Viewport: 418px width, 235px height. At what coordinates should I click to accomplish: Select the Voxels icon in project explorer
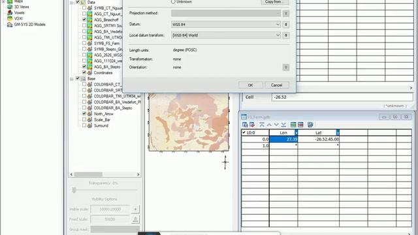click(10, 13)
